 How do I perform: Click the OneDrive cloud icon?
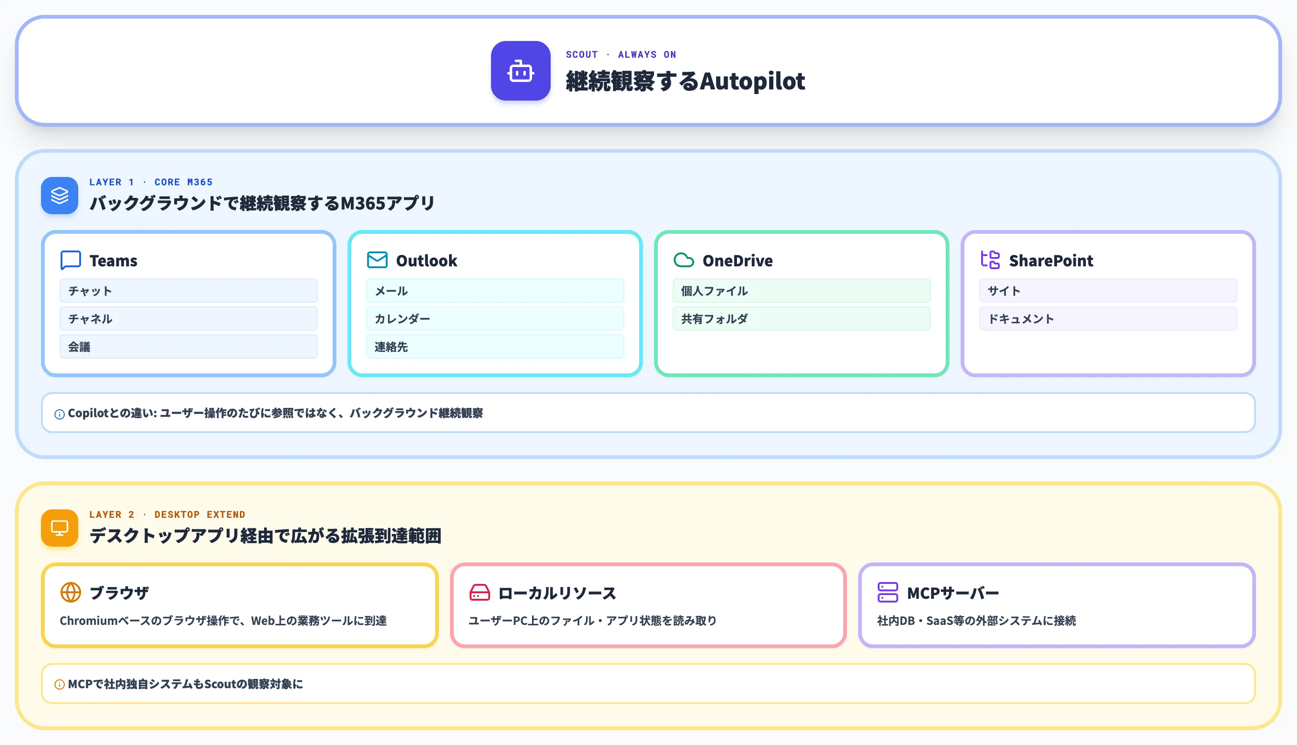coord(684,260)
